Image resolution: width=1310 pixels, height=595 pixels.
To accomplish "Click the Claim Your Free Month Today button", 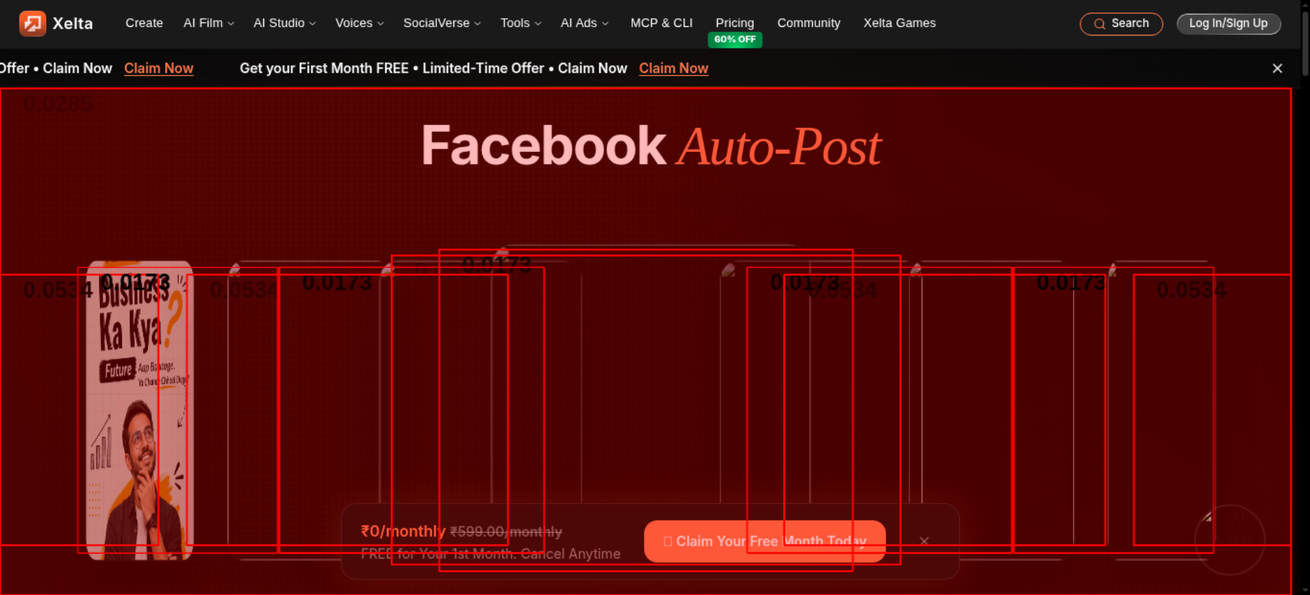I will click(x=765, y=541).
